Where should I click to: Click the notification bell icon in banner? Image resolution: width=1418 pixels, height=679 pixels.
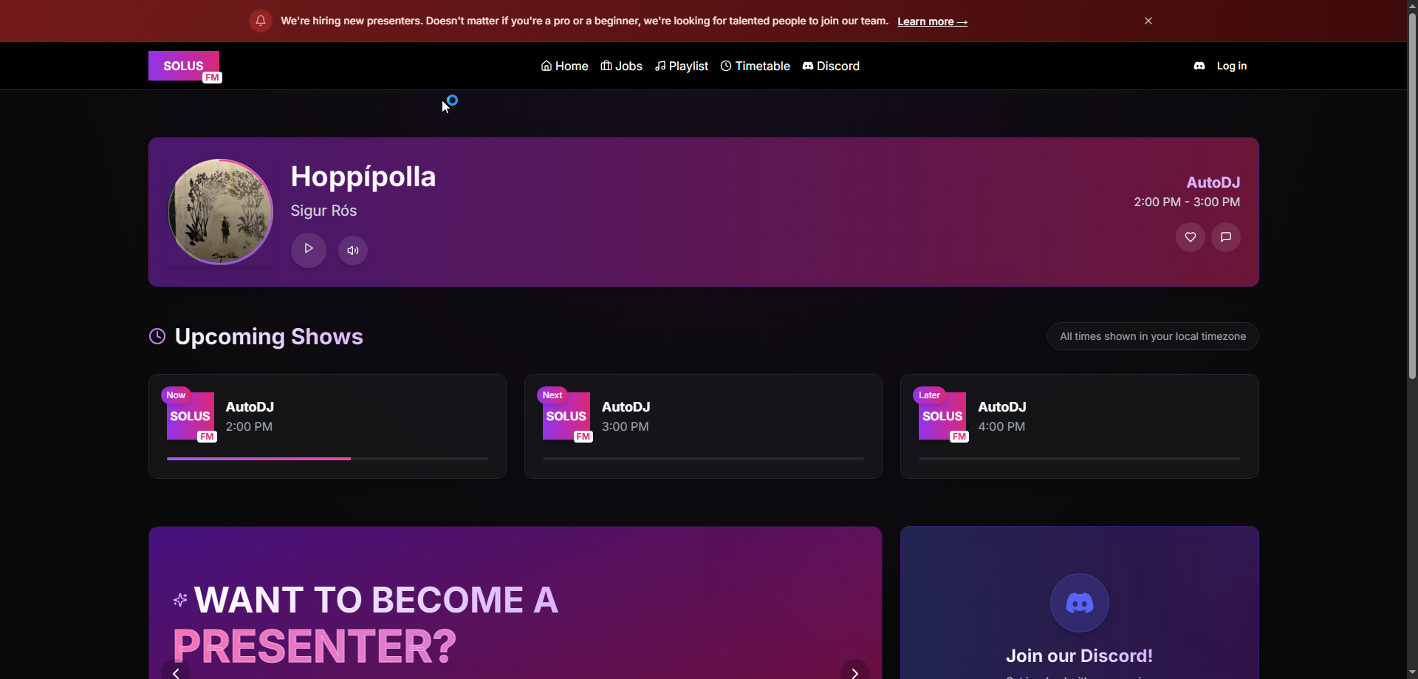[261, 21]
